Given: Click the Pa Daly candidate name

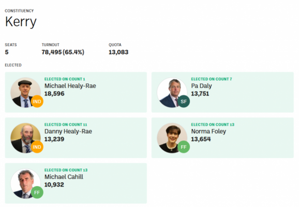Looking at the screenshot, I should point(201,86).
